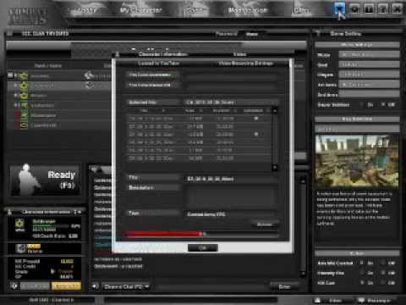This screenshot has height=305, width=406.
Task: Click the Title input field
Action: pos(231,179)
